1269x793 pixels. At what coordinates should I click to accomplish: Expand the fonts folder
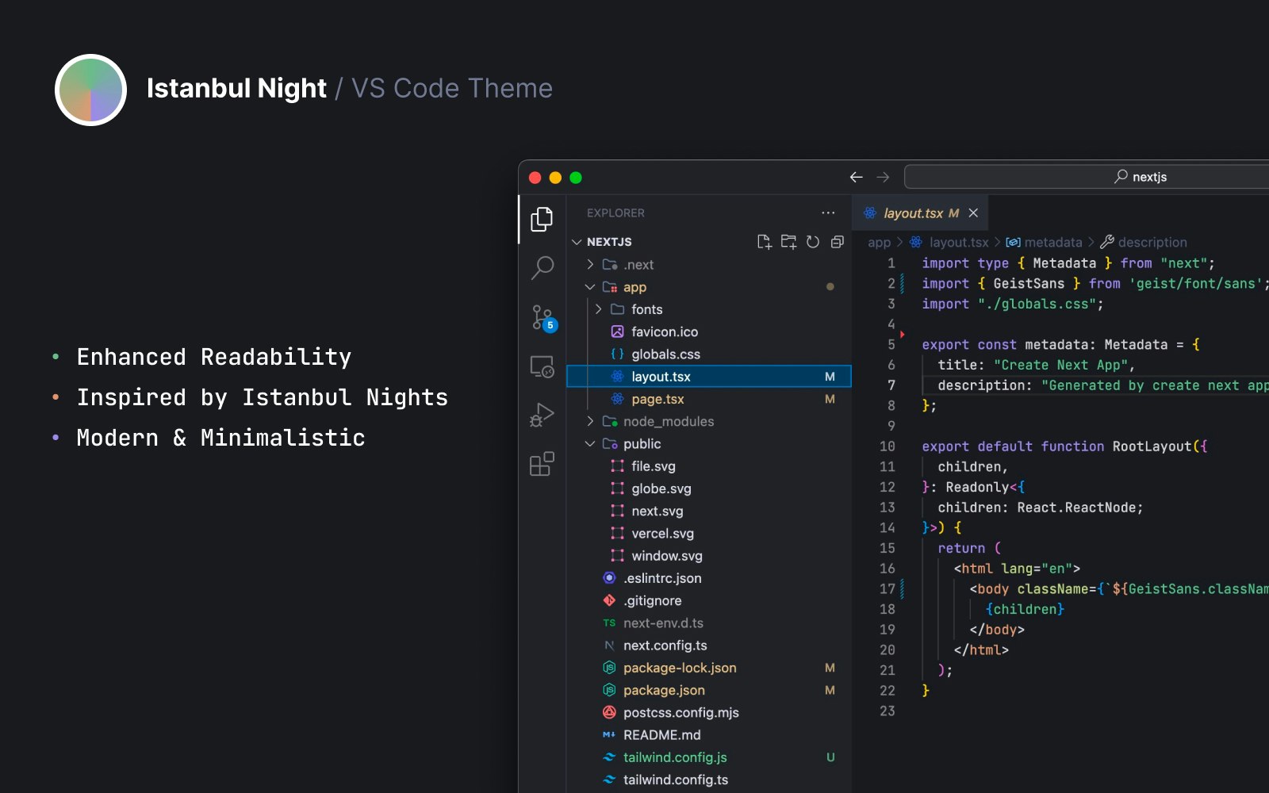[599, 309]
